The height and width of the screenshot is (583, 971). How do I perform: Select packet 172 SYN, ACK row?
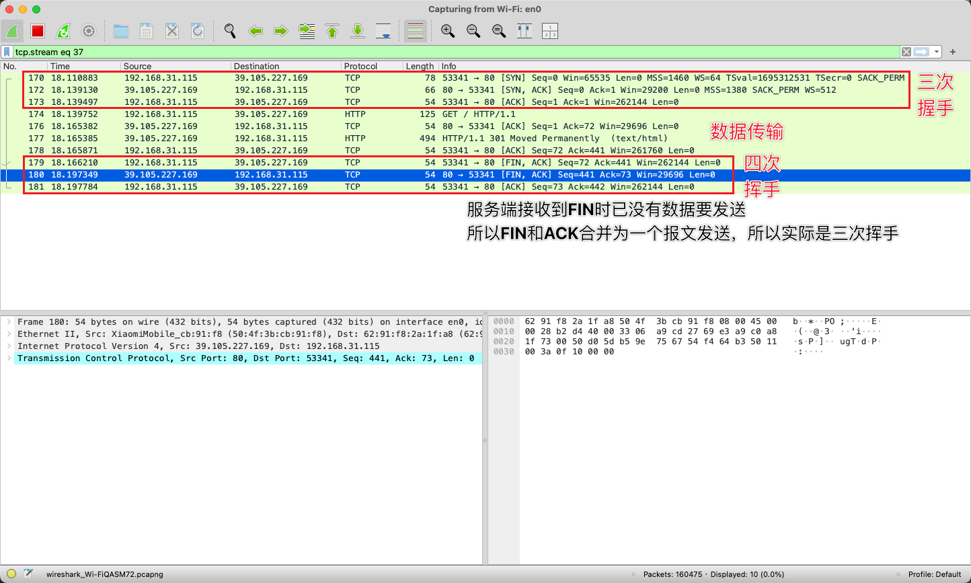485,90
